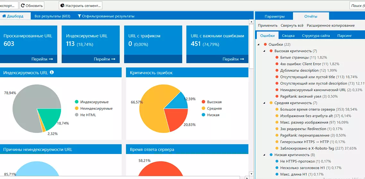The height and width of the screenshot is (179, 365).
Task: Open Все результаты (603) tab
Action: [x=52, y=16]
